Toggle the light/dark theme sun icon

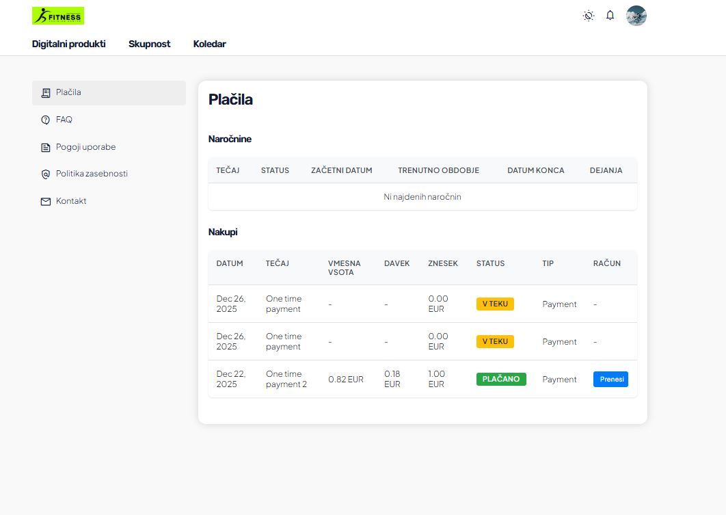588,16
